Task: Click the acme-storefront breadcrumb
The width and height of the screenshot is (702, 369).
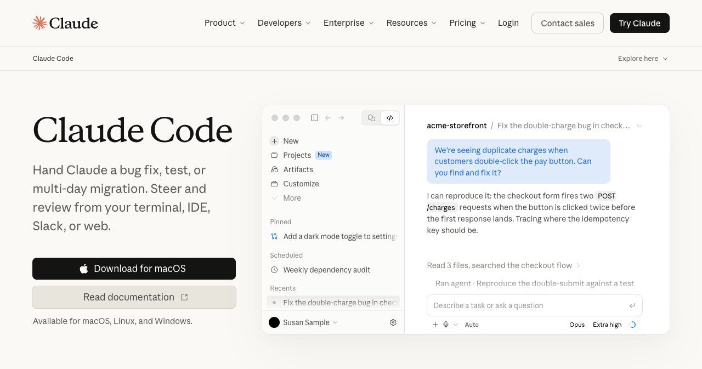Action: click(457, 126)
